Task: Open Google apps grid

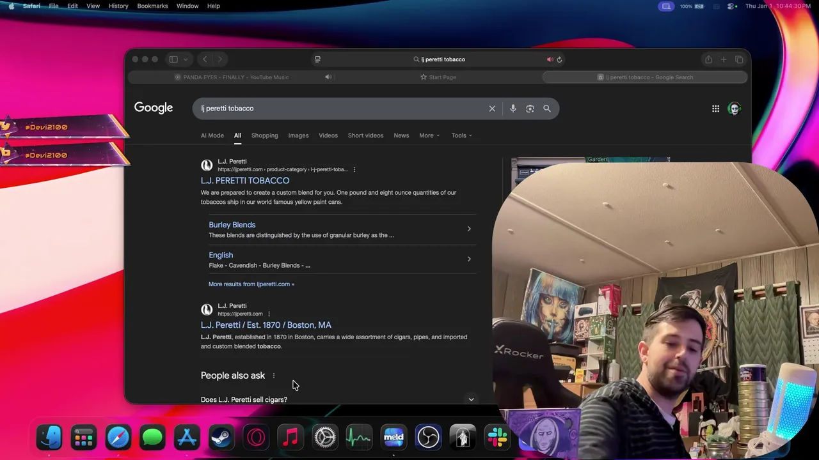Action: tap(715, 109)
